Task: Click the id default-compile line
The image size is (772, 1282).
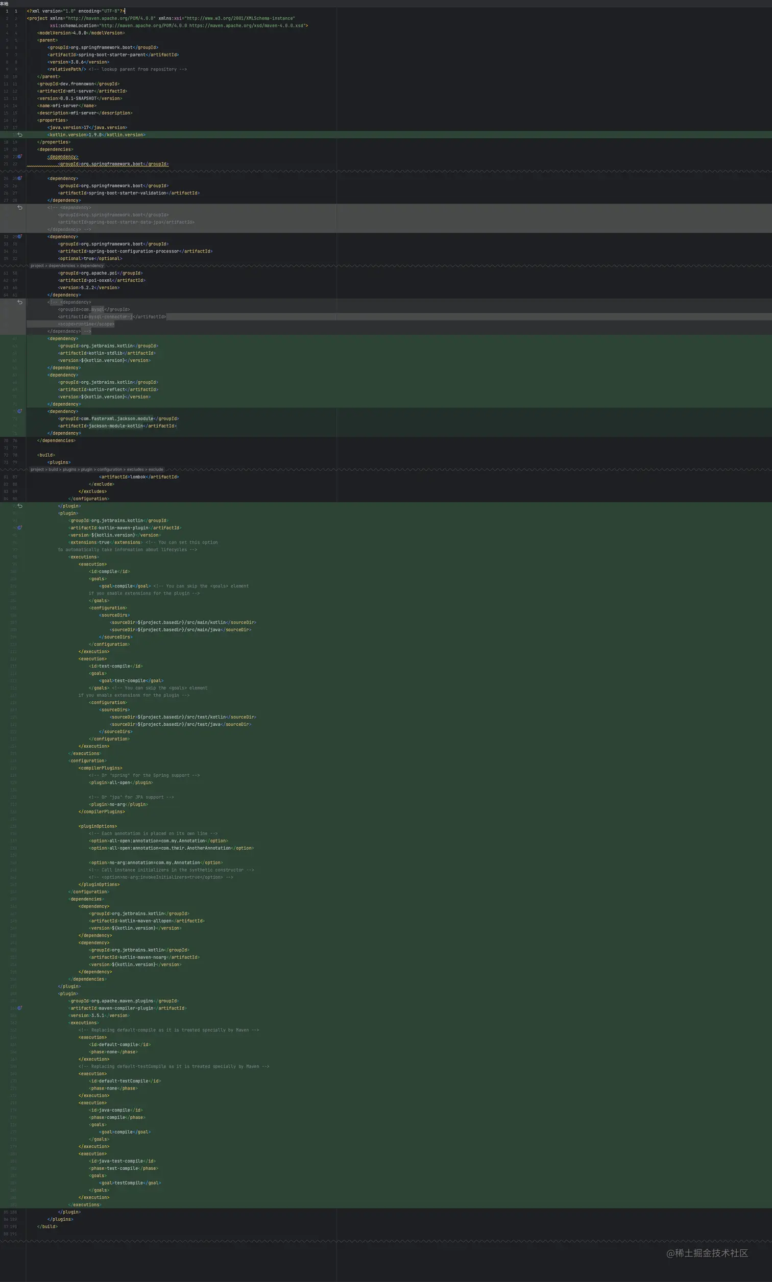Action: pyautogui.click(x=119, y=1044)
